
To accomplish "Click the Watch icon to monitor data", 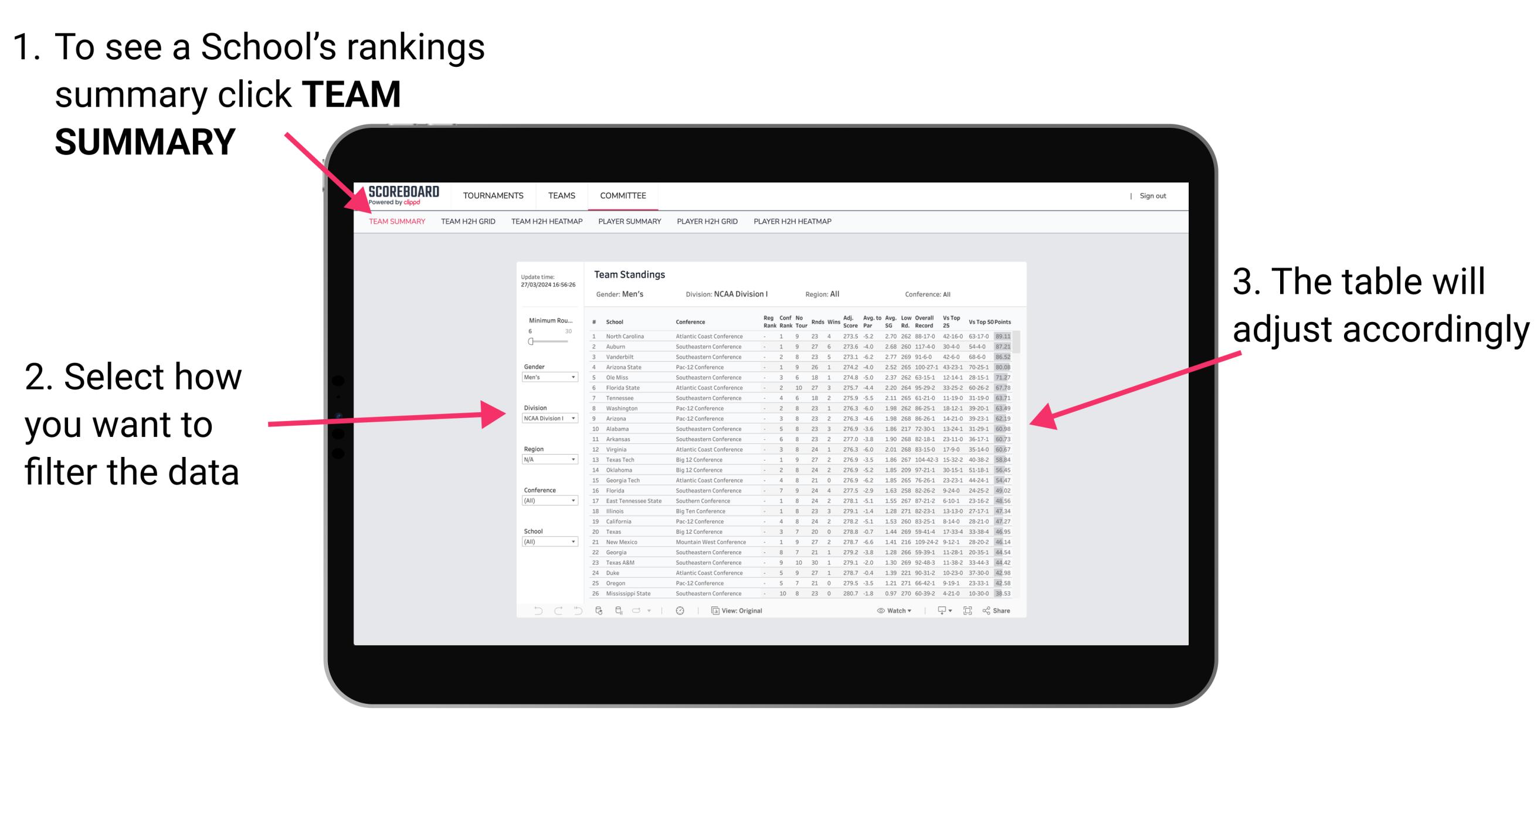I will (x=877, y=611).
